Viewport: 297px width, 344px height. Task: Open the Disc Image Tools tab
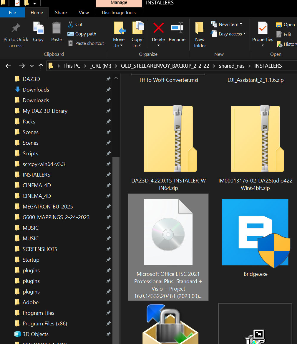119,12
